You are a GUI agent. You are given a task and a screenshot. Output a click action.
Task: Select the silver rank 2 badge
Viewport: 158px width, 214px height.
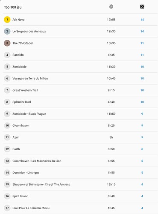point(7,31)
